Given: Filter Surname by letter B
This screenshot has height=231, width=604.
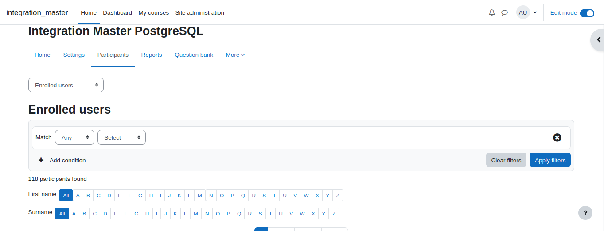Looking at the screenshot, I should click(84, 214).
